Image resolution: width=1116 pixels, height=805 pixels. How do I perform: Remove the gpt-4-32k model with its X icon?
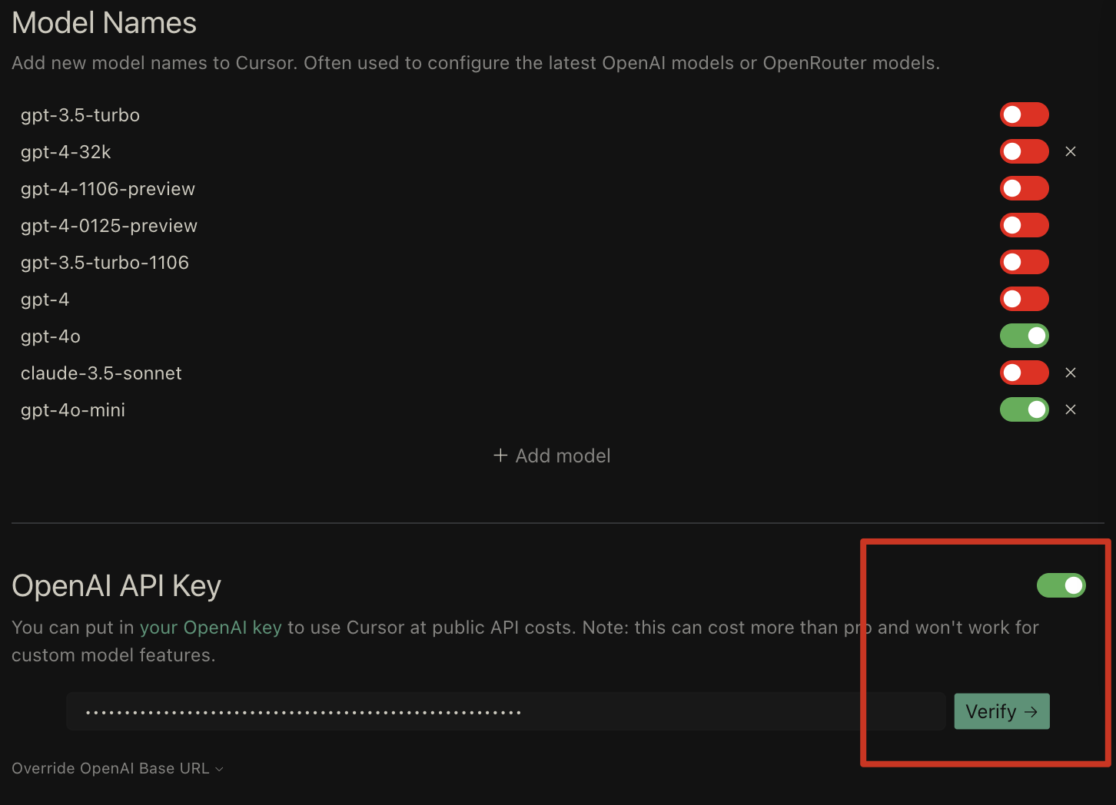[1071, 152]
